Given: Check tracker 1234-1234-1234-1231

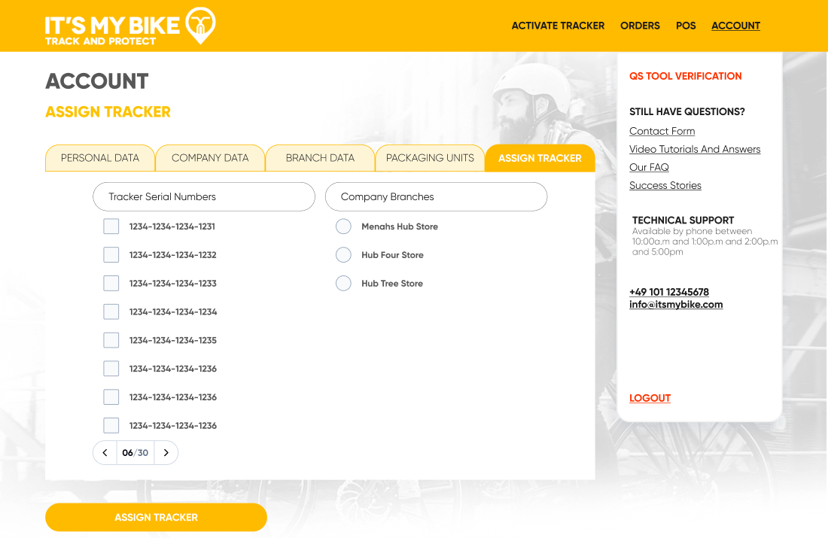Looking at the screenshot, I should pyautogui.click(x=111, y=226).
